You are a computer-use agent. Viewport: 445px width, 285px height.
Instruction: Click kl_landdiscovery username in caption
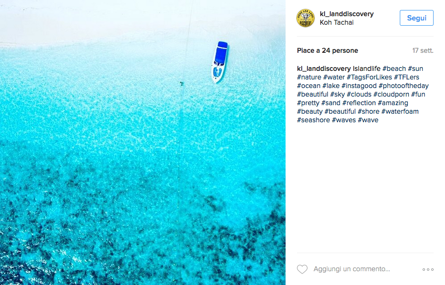324,69
